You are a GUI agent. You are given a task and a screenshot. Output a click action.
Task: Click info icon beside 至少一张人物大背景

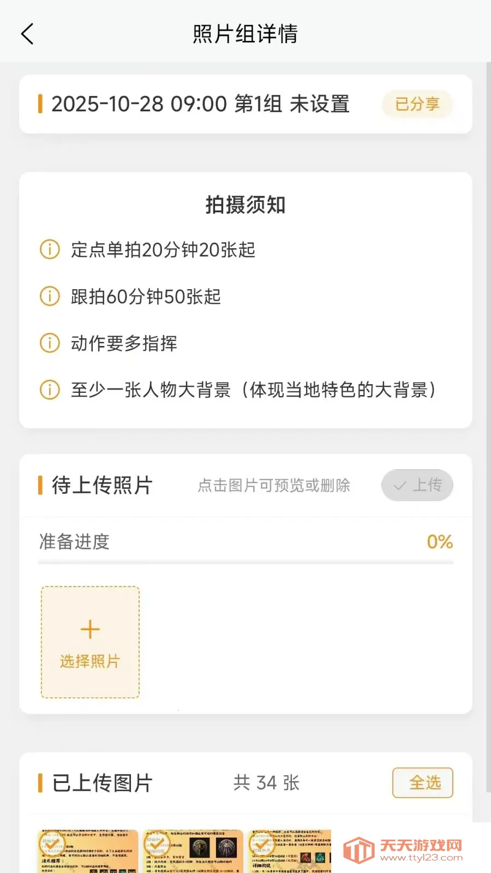[x=50, y=390]
